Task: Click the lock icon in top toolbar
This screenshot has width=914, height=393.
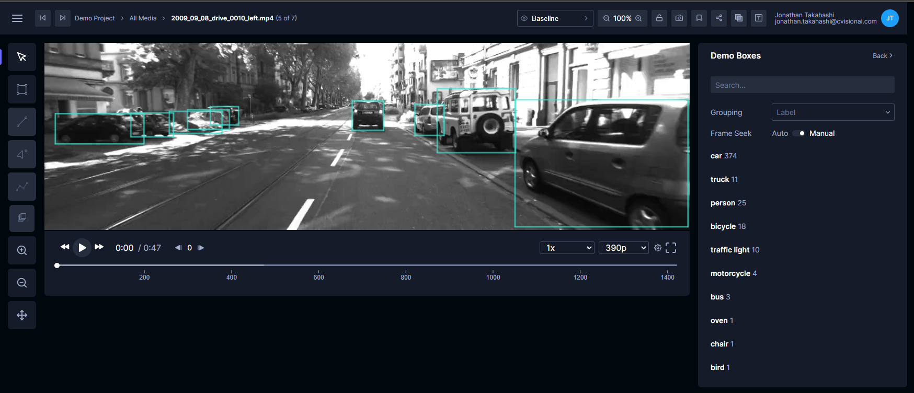Action: 659,18
